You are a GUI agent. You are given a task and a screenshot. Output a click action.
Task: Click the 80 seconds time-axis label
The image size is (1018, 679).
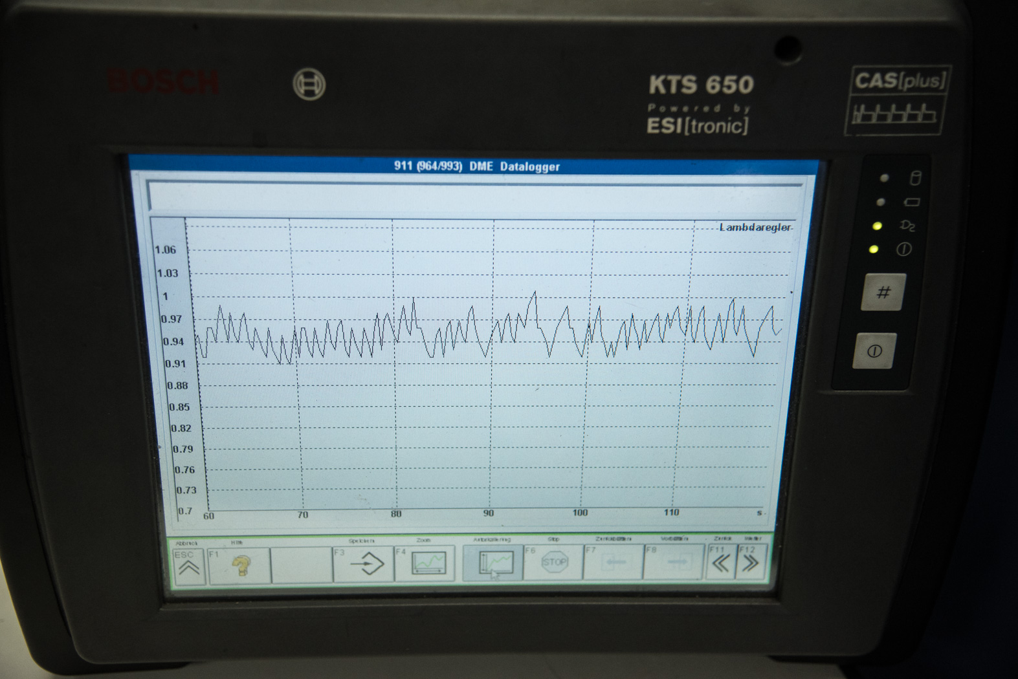[396, 514]
